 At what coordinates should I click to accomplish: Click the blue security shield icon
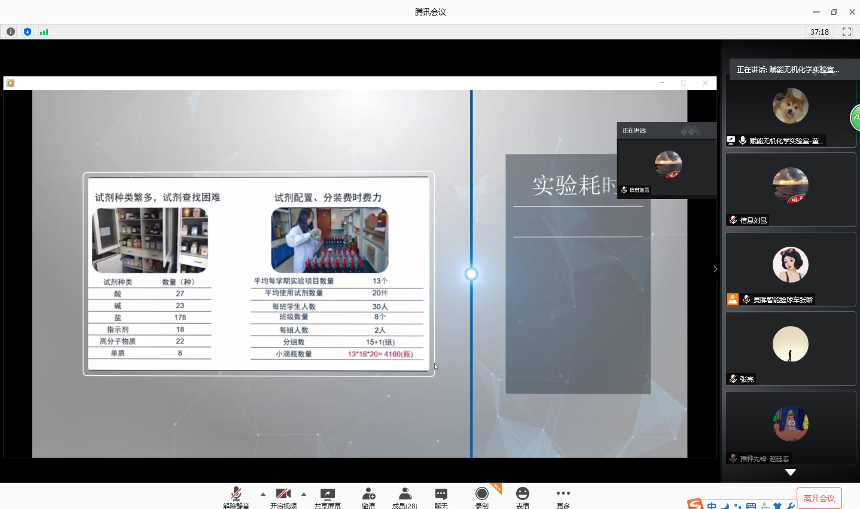(x=28, y=32)
